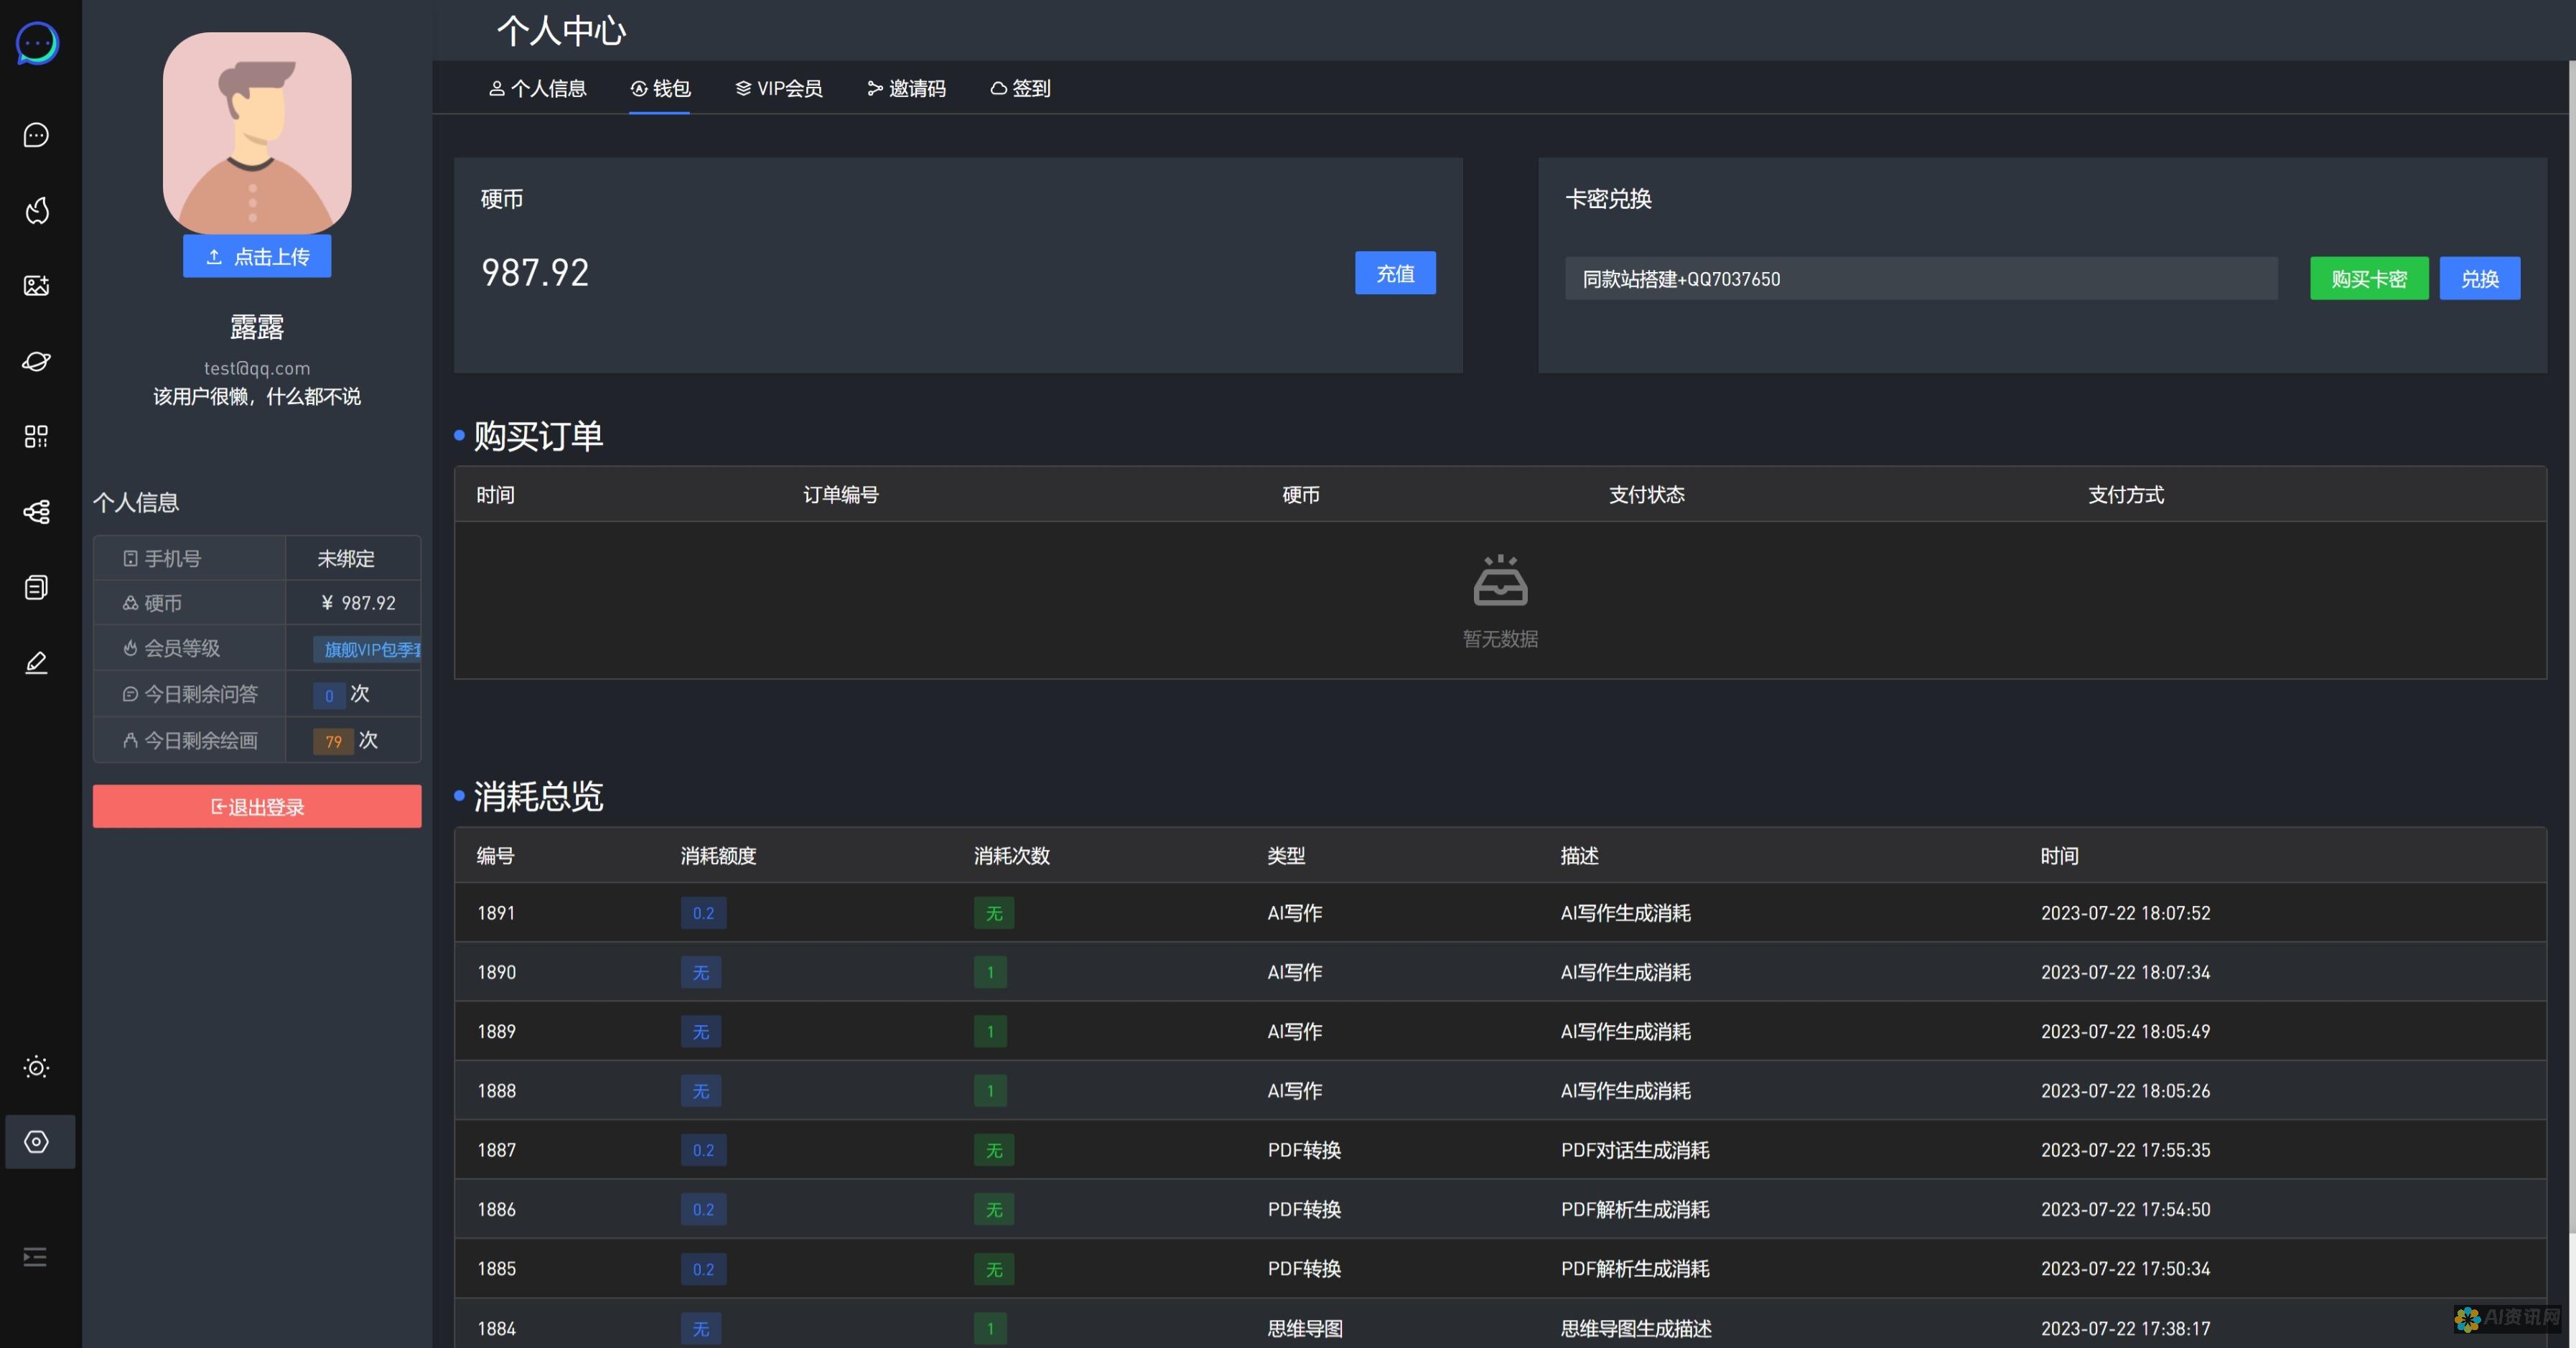The height and width of the screenshot is (1348, 2576).
Task: Click record number 1884
Action: (496, 1329)
